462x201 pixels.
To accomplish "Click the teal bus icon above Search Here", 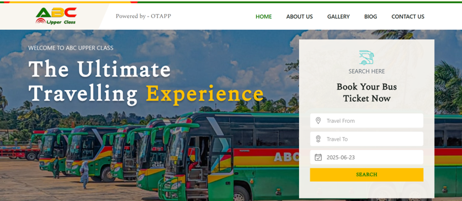I will coord(367,57).
